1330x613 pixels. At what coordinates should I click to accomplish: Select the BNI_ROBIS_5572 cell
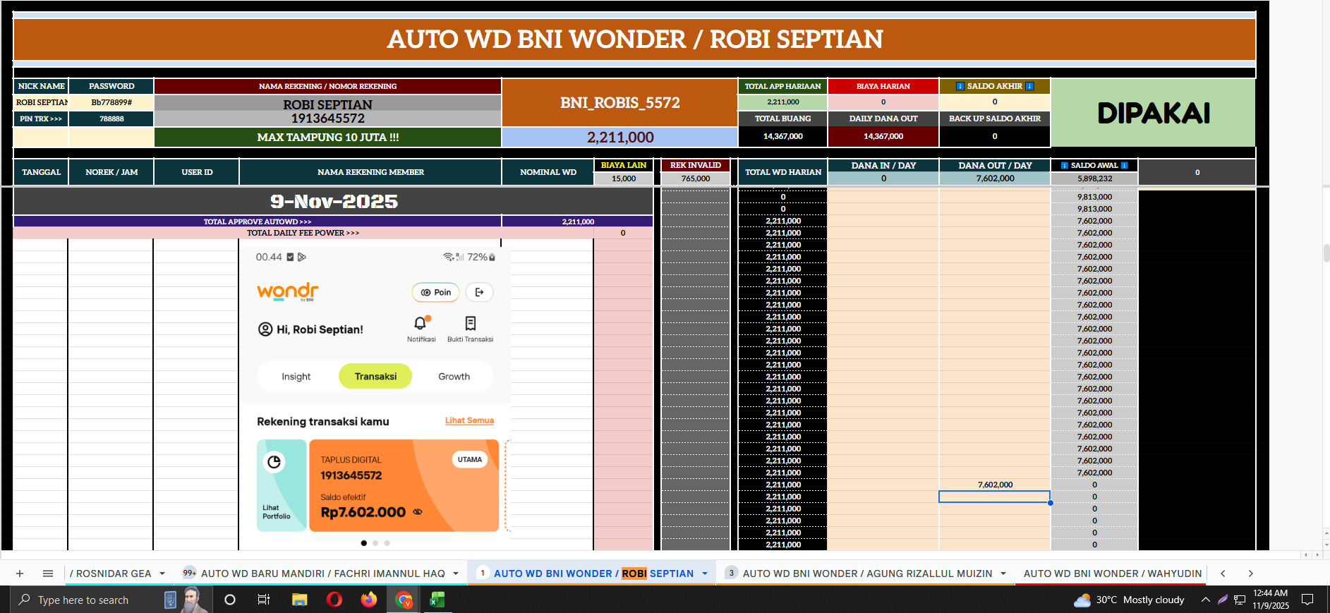tap(619, 103)
